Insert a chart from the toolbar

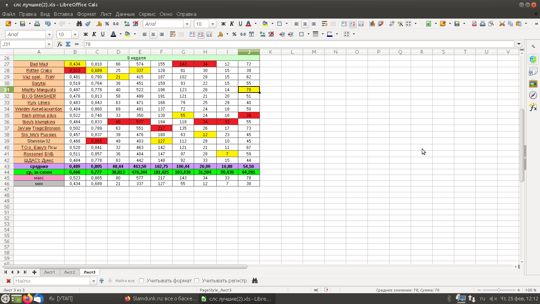pyautogui.click(x=372, y=24)
